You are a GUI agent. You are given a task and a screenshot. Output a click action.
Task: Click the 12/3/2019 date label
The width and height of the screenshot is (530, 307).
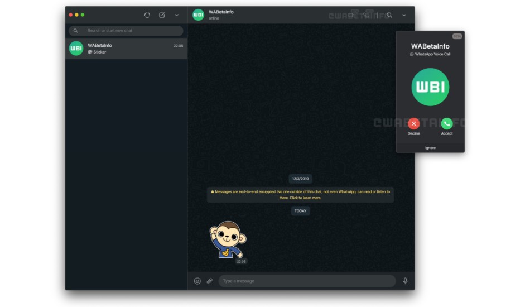(301, 179)
